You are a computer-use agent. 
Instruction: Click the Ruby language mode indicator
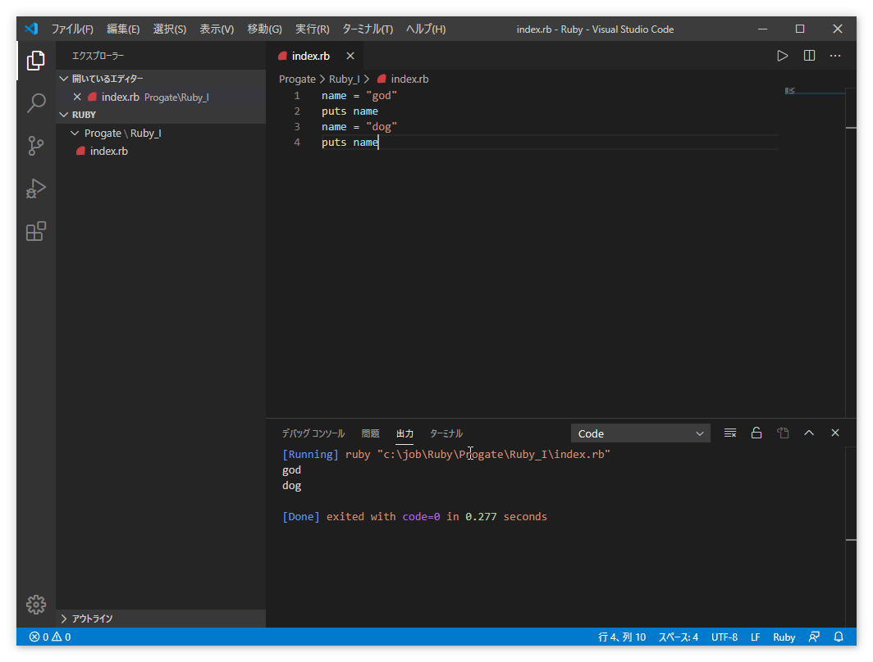(784, 637)
